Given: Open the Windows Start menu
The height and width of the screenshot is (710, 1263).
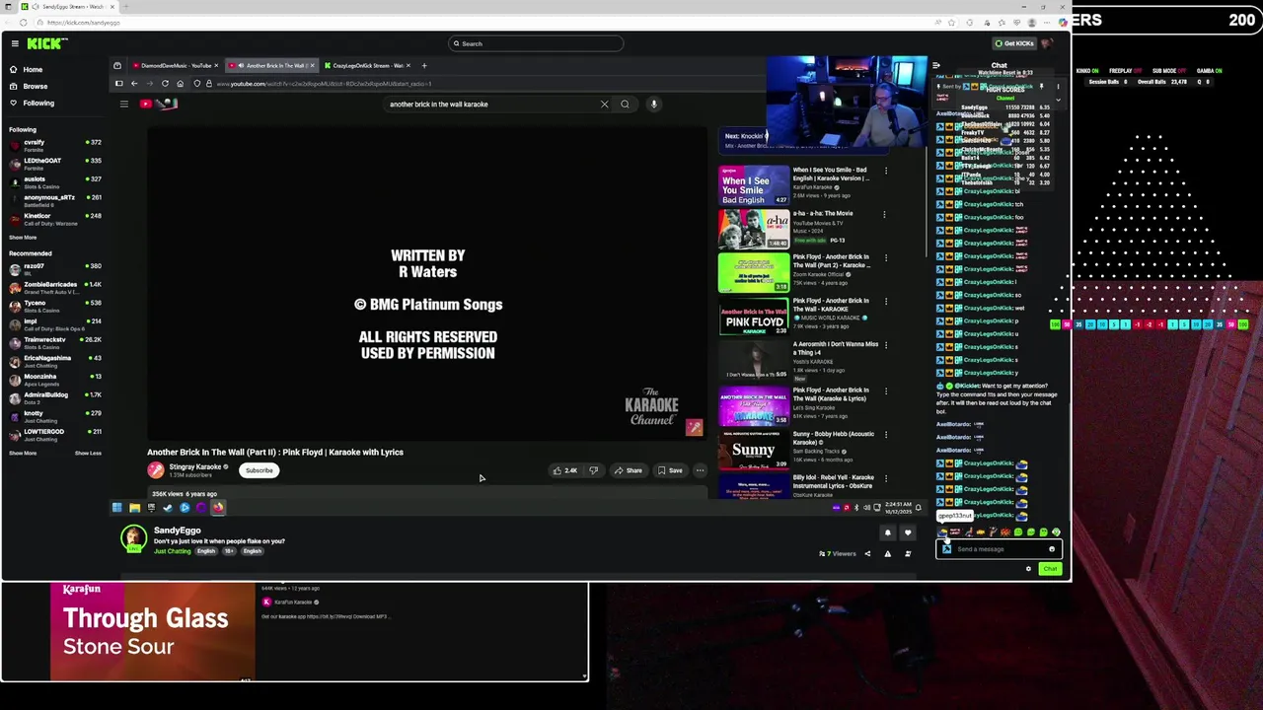Looking at the screenshot, I should click(116, 508).
